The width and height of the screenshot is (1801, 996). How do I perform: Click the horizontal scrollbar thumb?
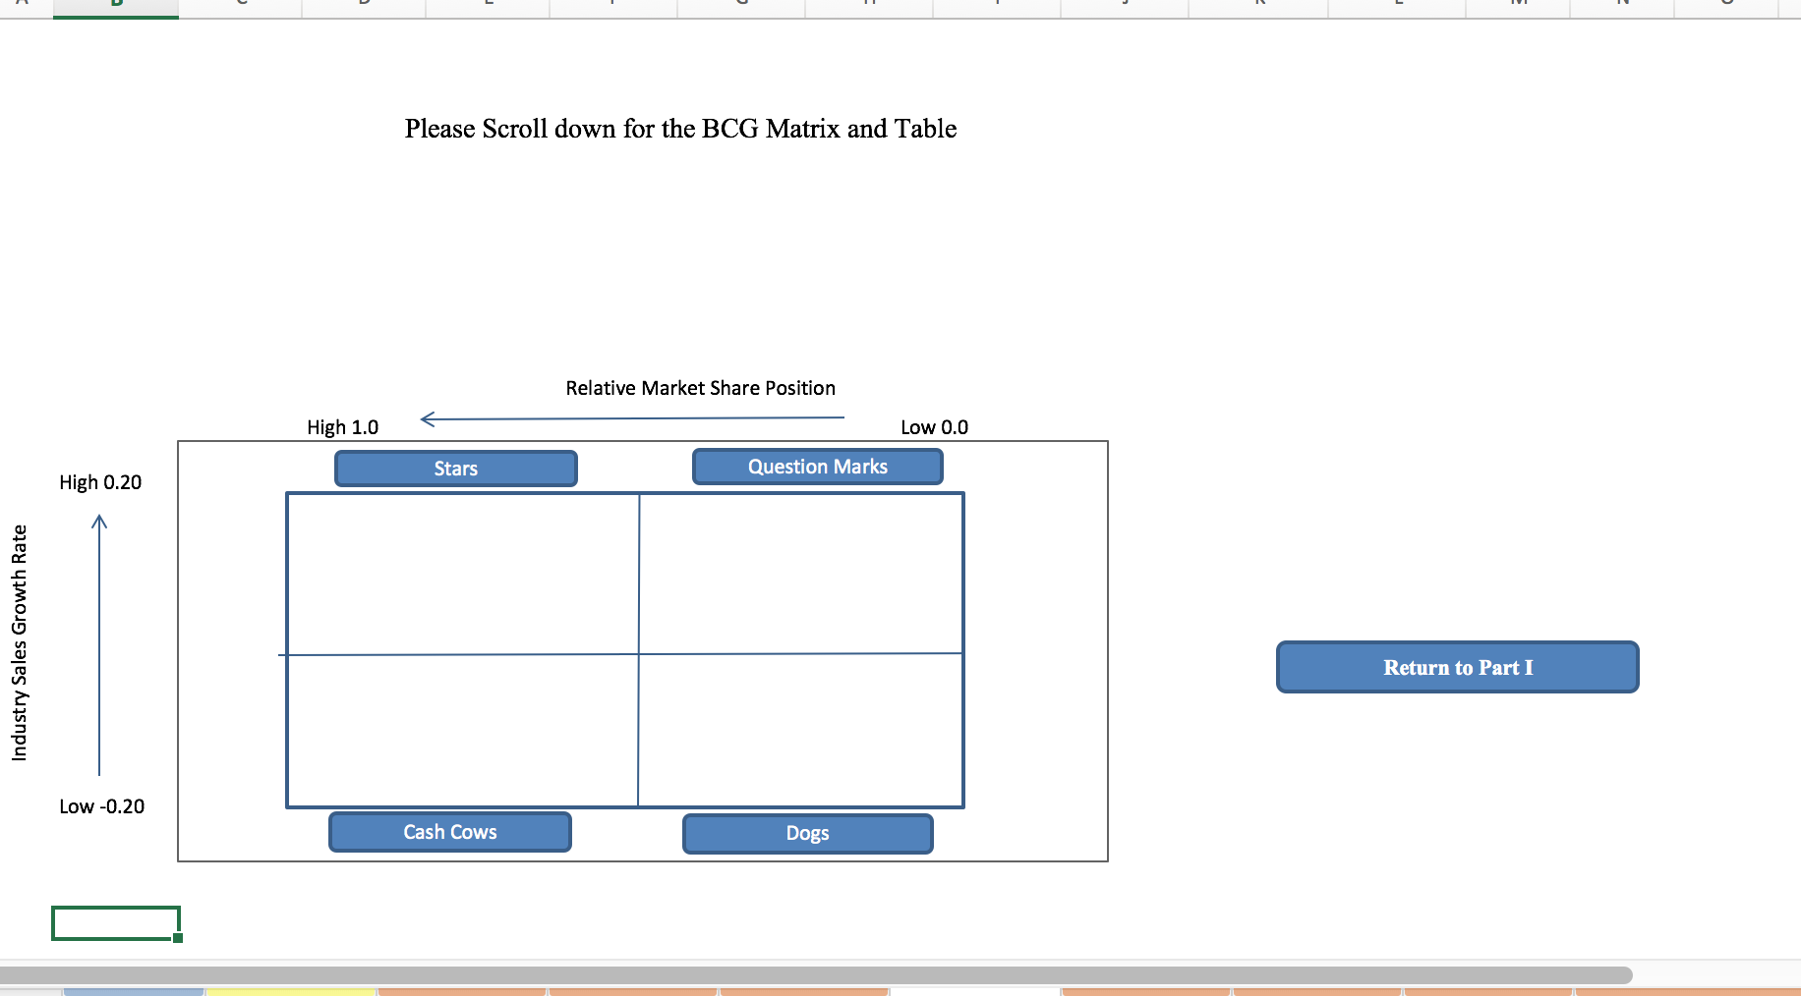816,974
